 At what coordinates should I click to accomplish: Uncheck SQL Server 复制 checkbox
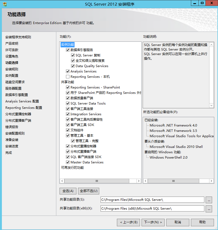[73, 55]
